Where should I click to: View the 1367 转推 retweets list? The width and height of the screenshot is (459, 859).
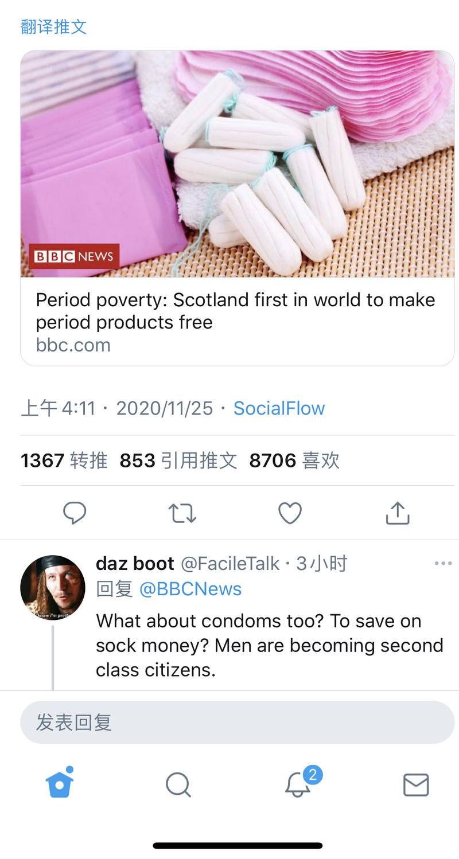64,460
